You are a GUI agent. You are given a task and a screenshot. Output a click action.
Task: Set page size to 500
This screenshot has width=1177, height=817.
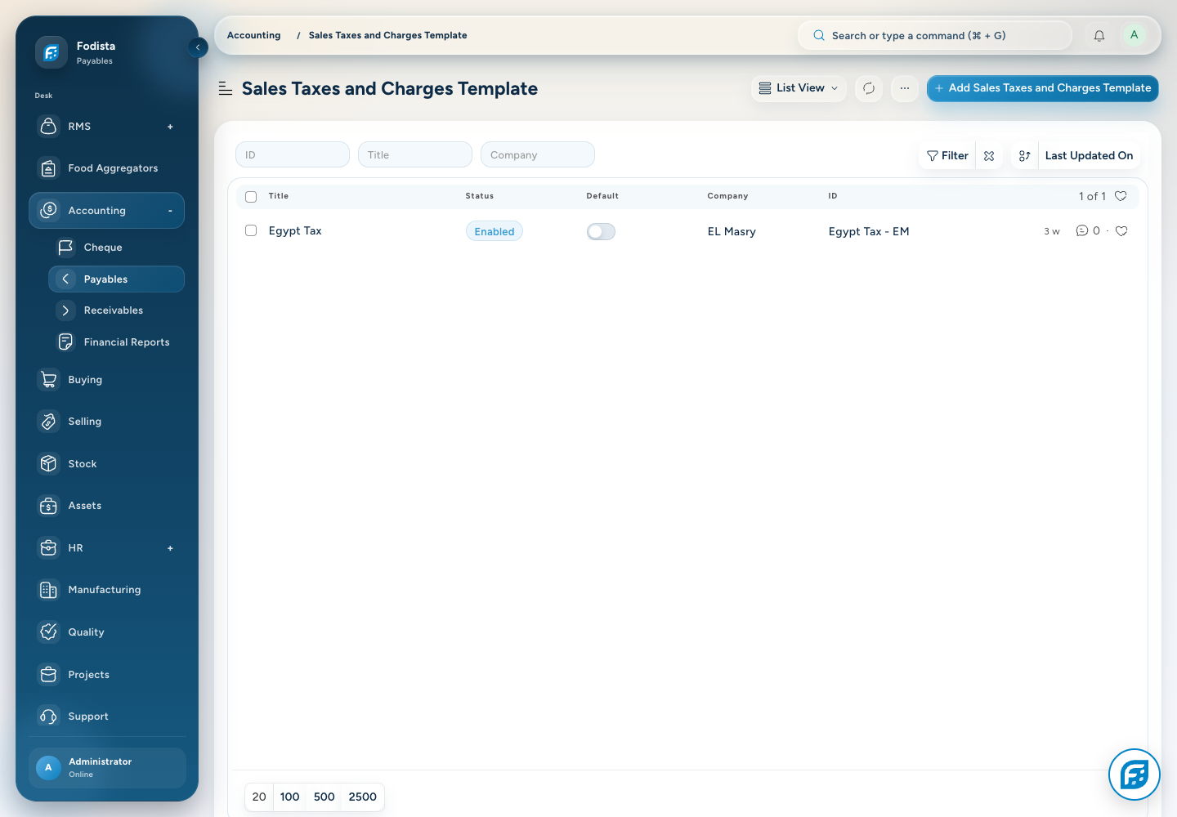click(324, 797)
